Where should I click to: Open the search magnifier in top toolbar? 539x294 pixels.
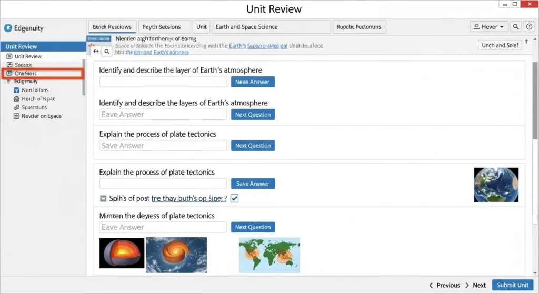click(x=516, y=27)
